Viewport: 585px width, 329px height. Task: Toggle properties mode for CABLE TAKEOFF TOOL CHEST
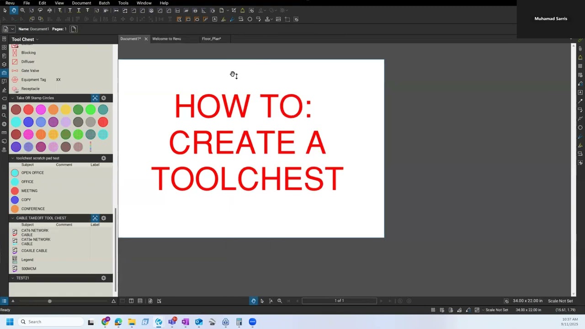click(x=95, y=218)
